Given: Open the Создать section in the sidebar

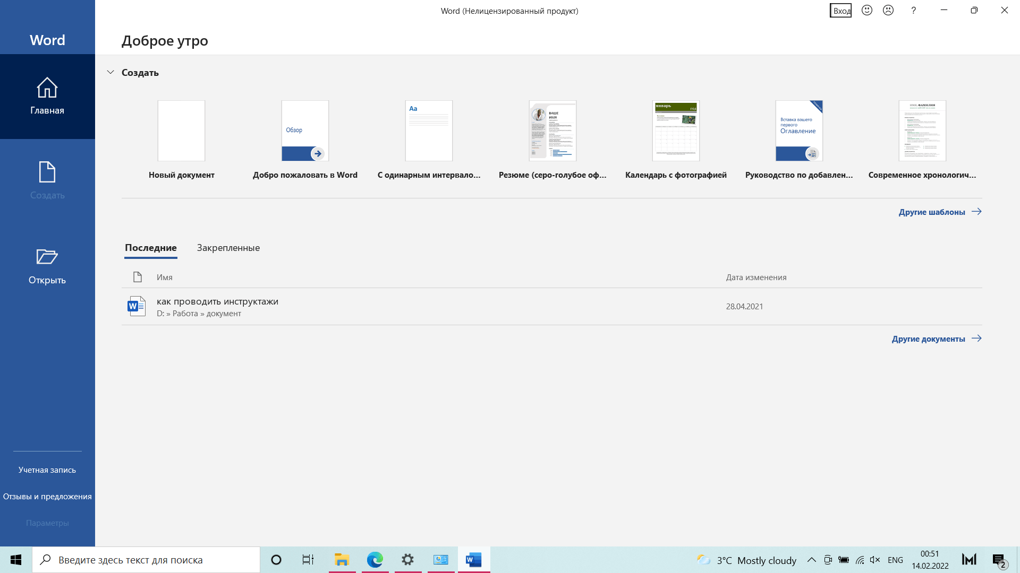Looking at the screenshot, I should point(47,180).
